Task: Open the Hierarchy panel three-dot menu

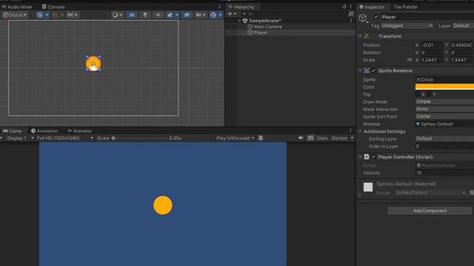Action: [x=350, y=7]
